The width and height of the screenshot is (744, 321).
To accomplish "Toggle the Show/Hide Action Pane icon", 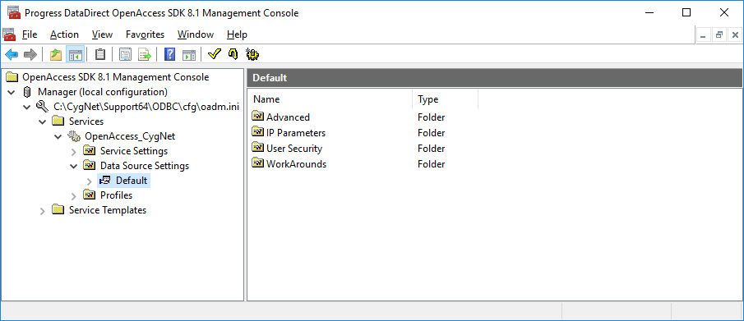I will (189, 54).
